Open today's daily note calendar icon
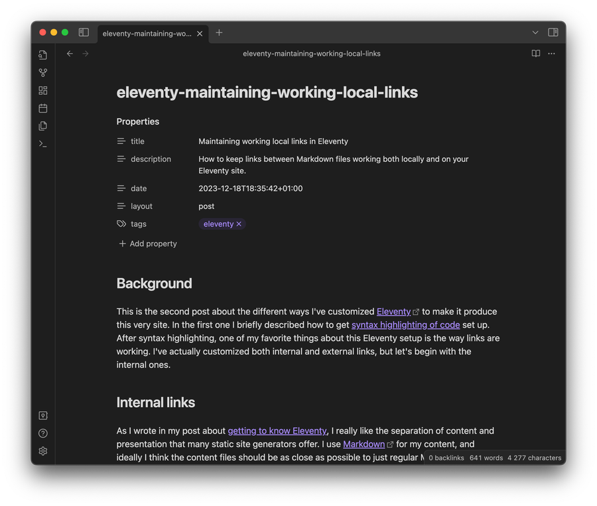Screen dimensions: 597x506 tap(43, 108)
